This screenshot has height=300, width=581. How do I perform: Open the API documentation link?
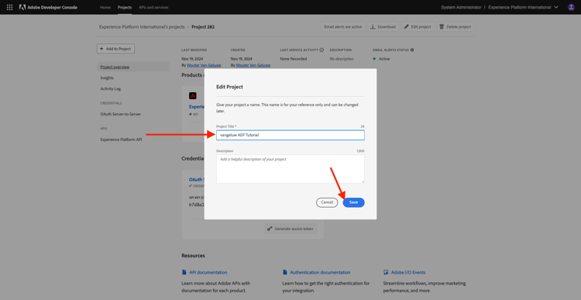[208, 272]
